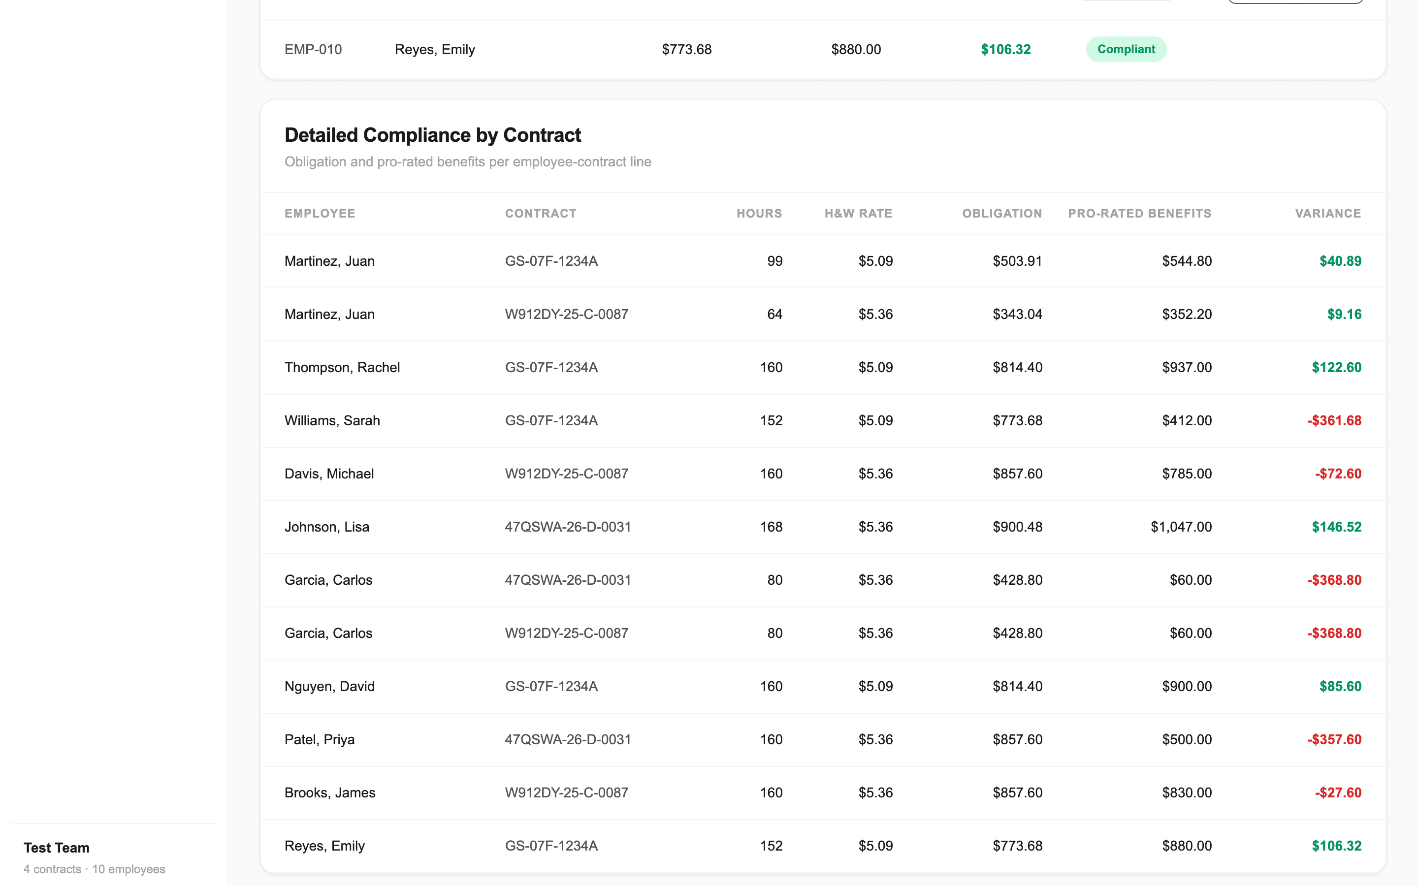Click the CONTRACT column header
The height and width of the screenshot is (886, 1418).
pos(541,213)
